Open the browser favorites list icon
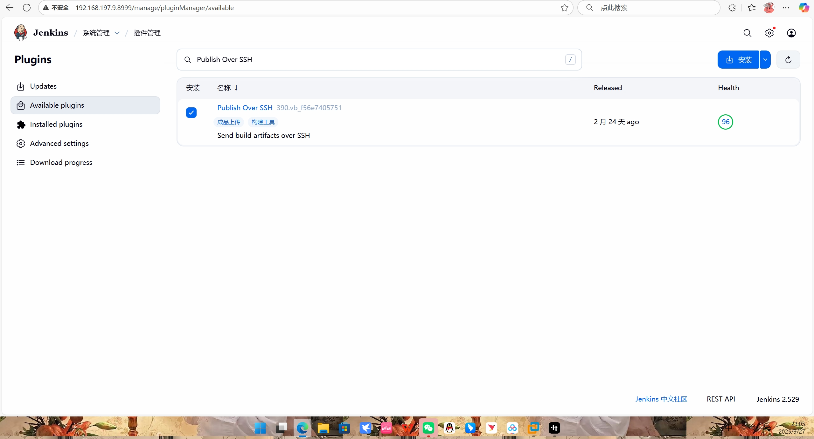 [x=751, y=8]
